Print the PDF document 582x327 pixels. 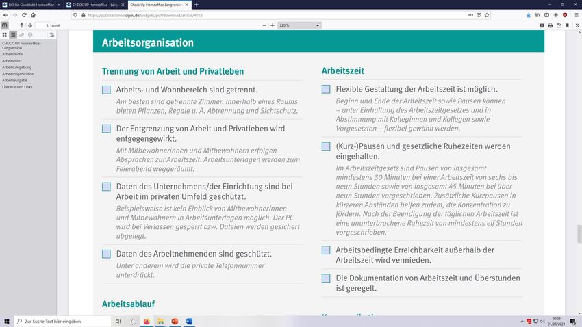tap(550, 25)
